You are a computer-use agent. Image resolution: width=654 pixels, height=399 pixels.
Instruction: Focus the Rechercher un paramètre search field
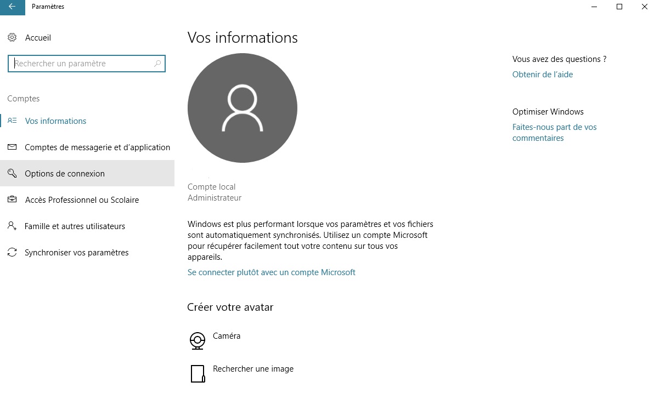(x=82, y=64)
